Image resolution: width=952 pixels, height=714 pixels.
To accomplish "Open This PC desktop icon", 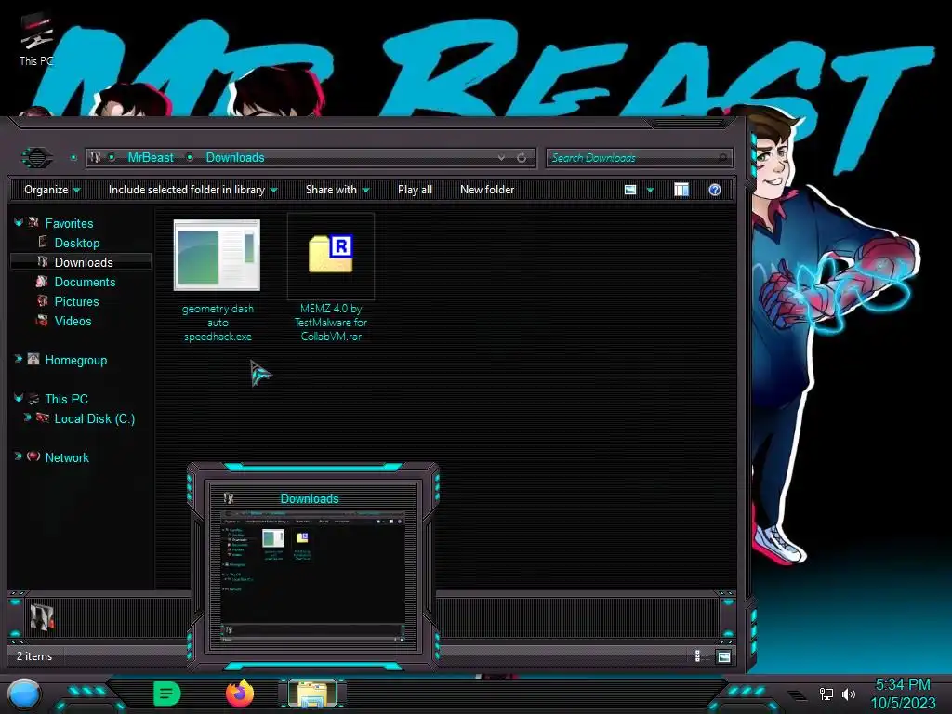I will pos(36,39).
